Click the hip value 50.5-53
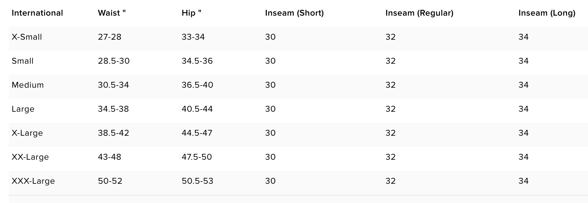This screenshot has height=203, width=588. (x=197, y=181)
